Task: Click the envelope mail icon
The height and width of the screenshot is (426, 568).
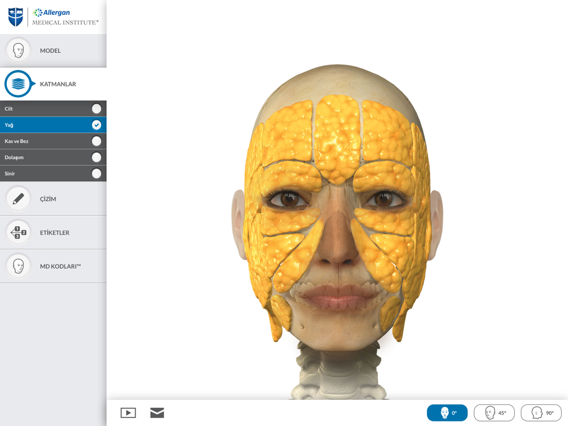Action: 157,412
